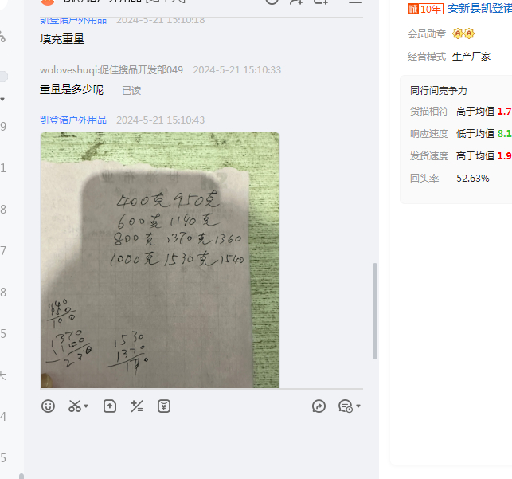Click the forward message bubble icon
Viewport: 512px width, 479px height.
coord(319,406)
